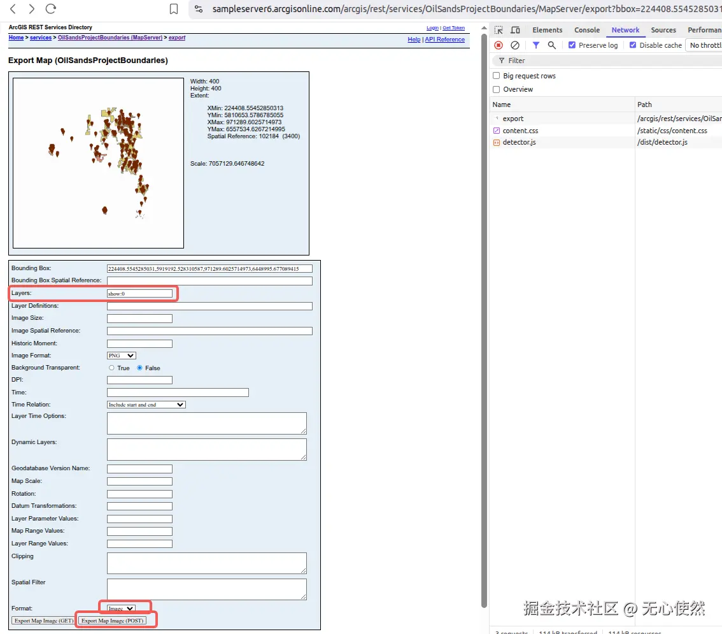Toggle the Disable cache checkbox

tap(633, 45)
